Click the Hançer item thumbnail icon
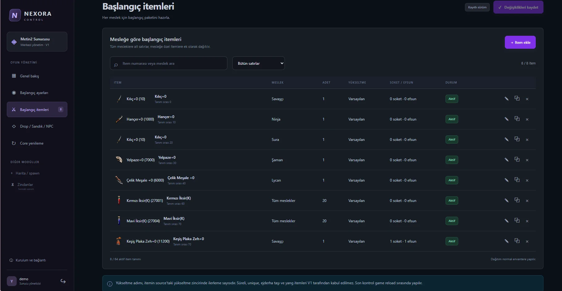Image resolution: width=562 pixels, height=291 pixels. (x=119, y=119)
